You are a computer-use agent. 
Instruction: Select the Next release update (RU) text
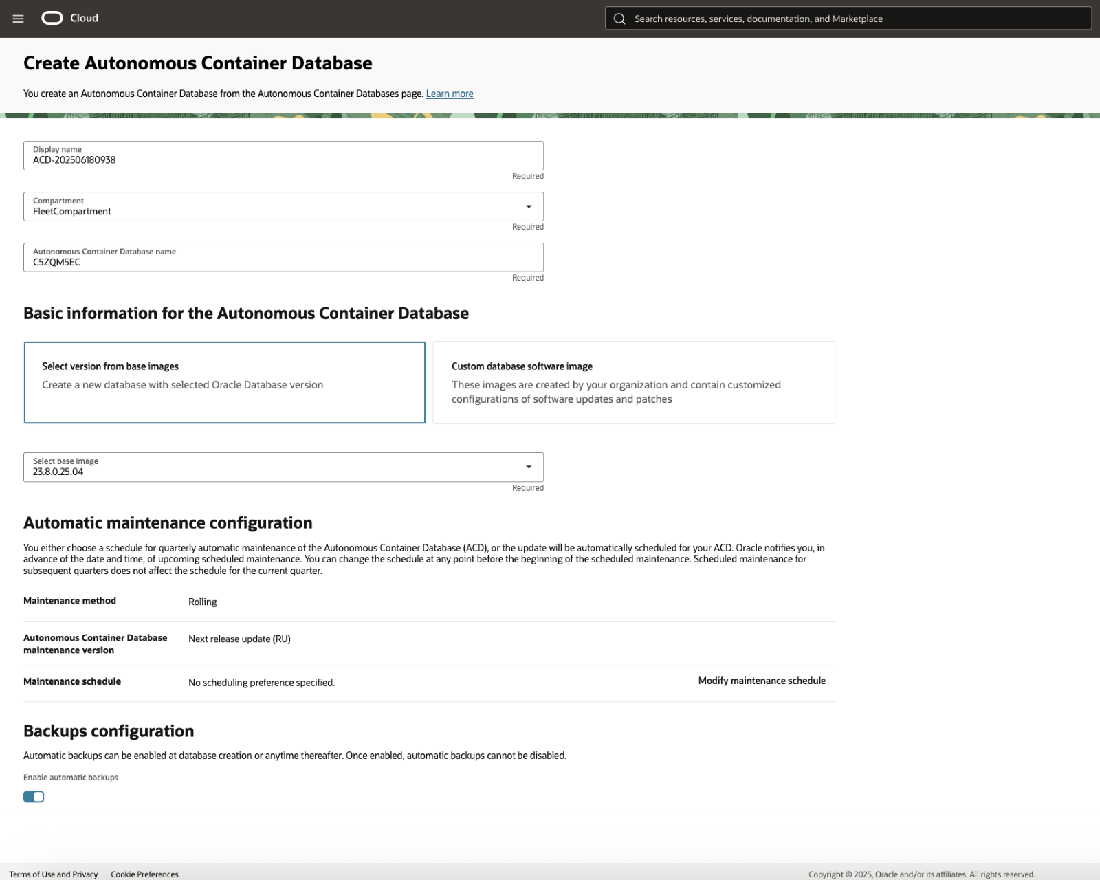click(240, 639)
